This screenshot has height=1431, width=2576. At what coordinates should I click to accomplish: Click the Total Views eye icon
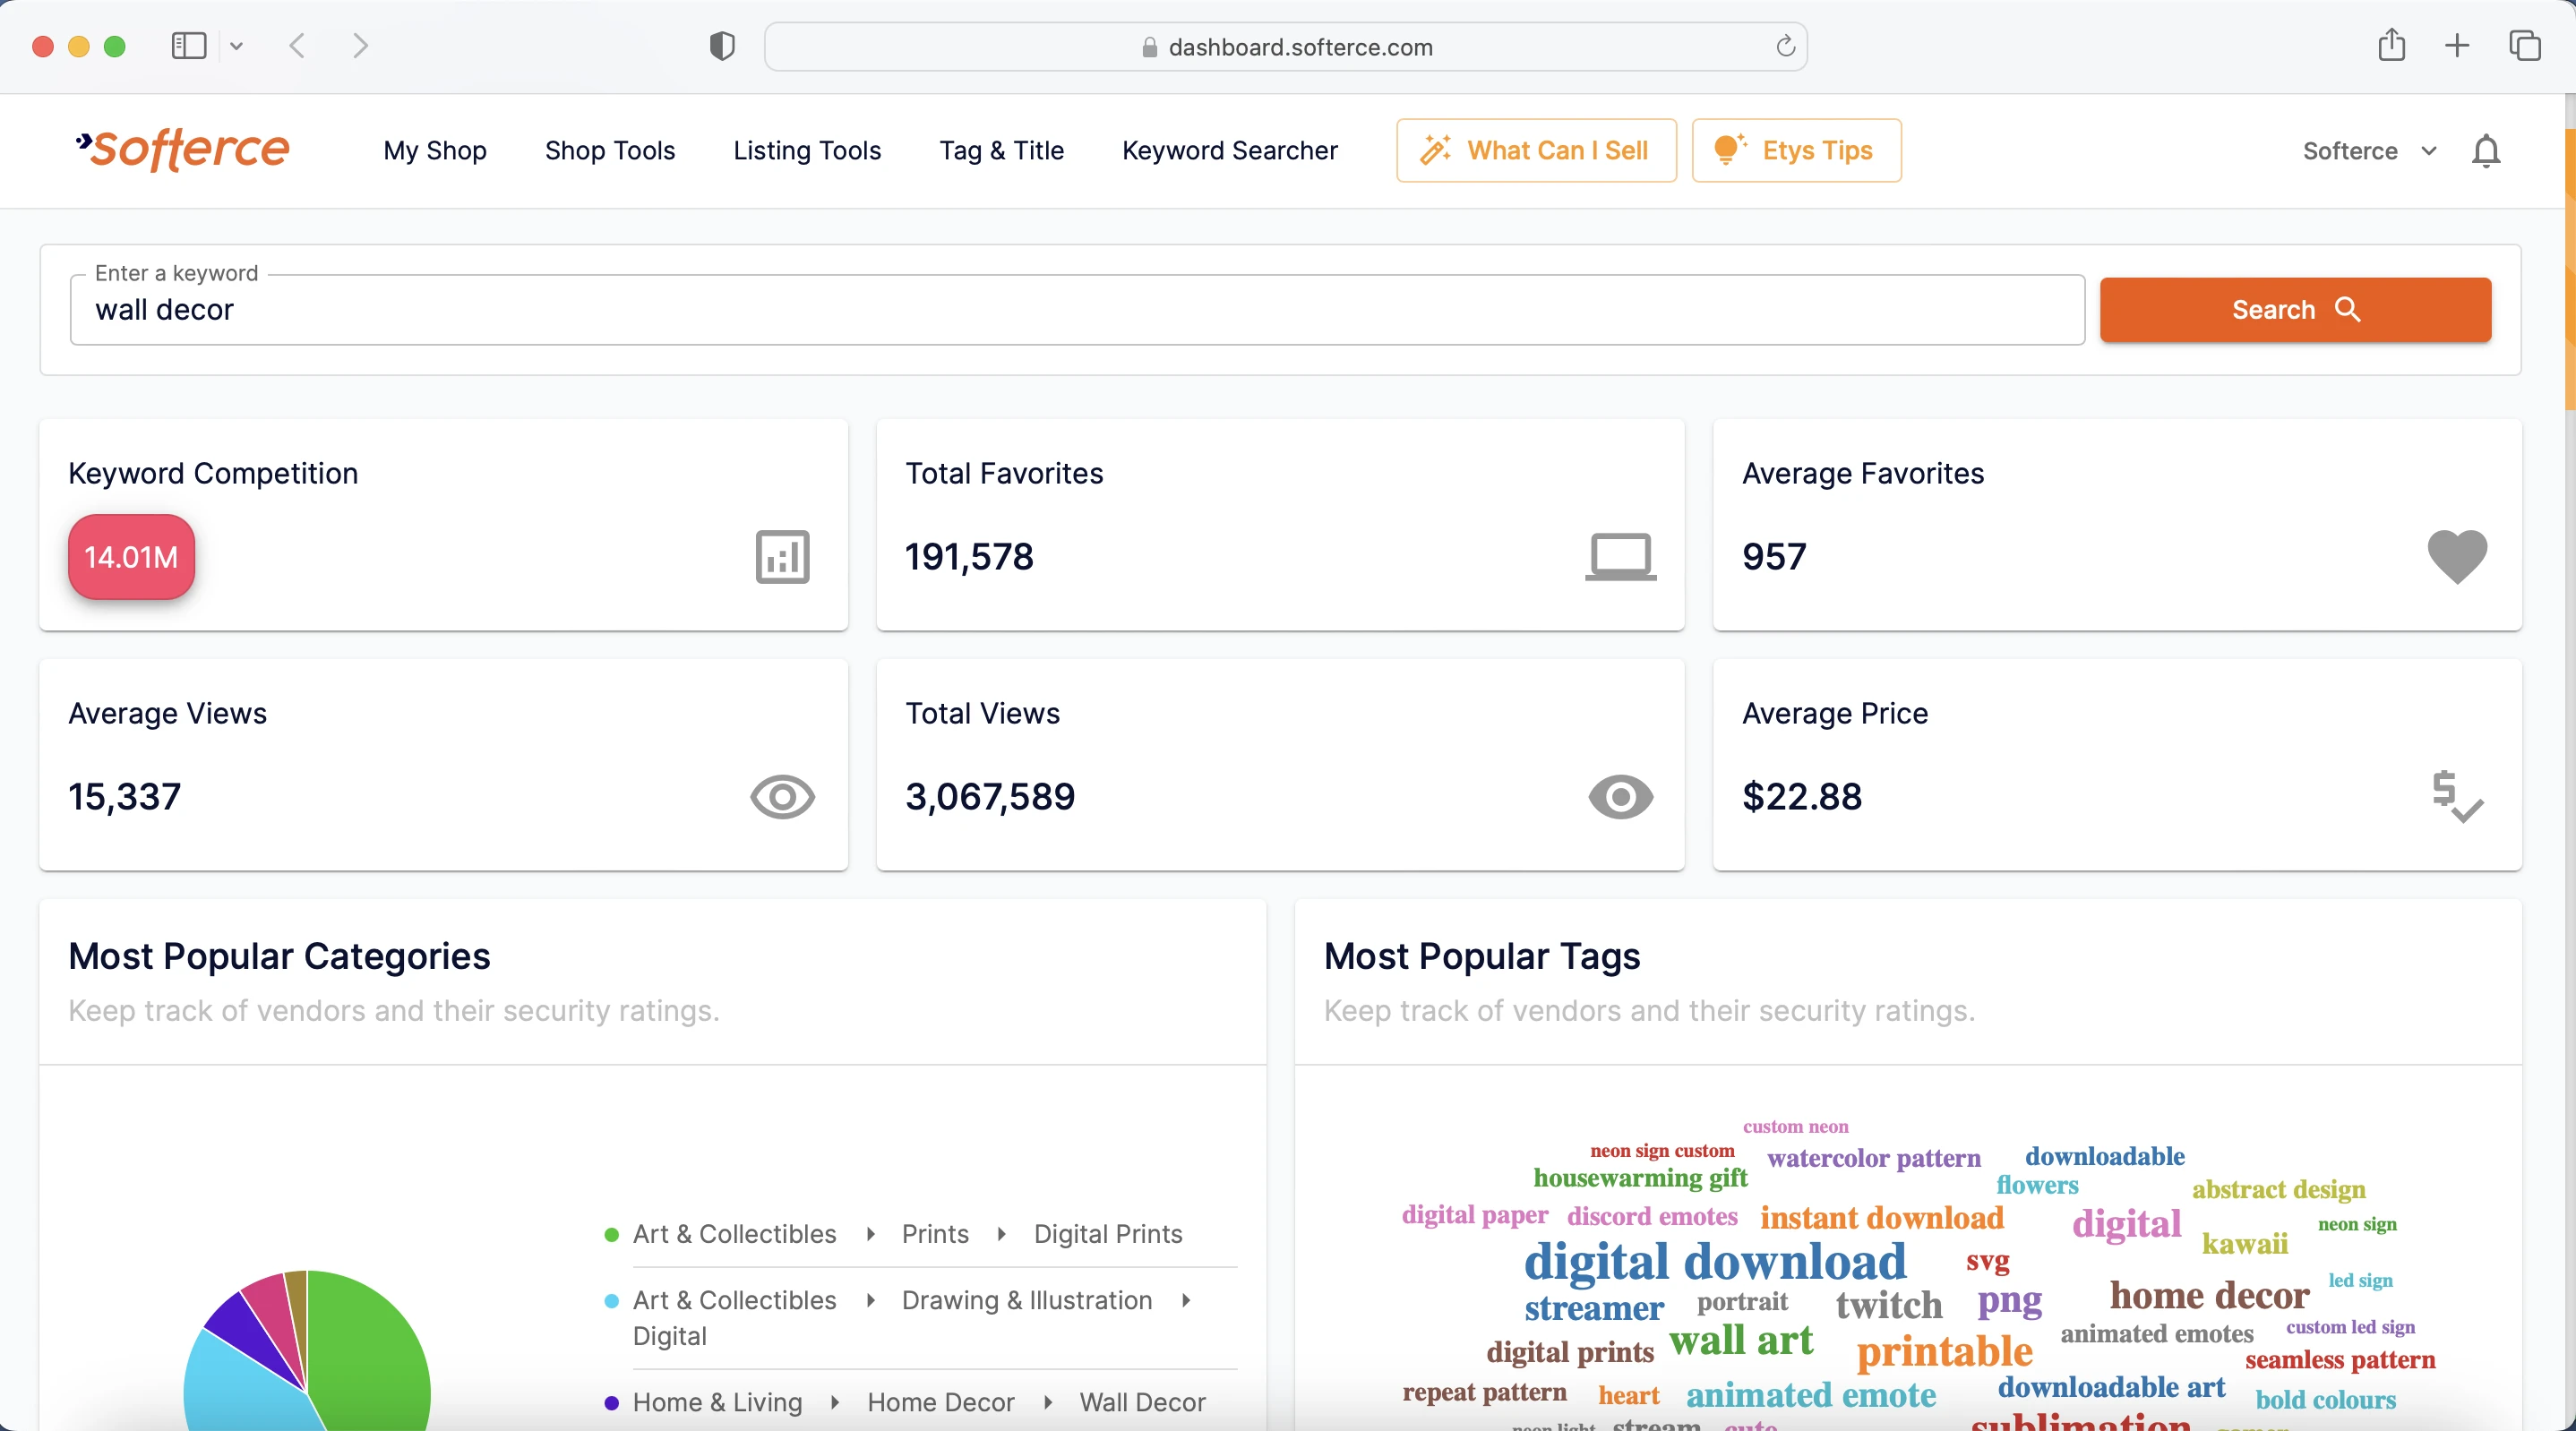(x=1620, y=797)
